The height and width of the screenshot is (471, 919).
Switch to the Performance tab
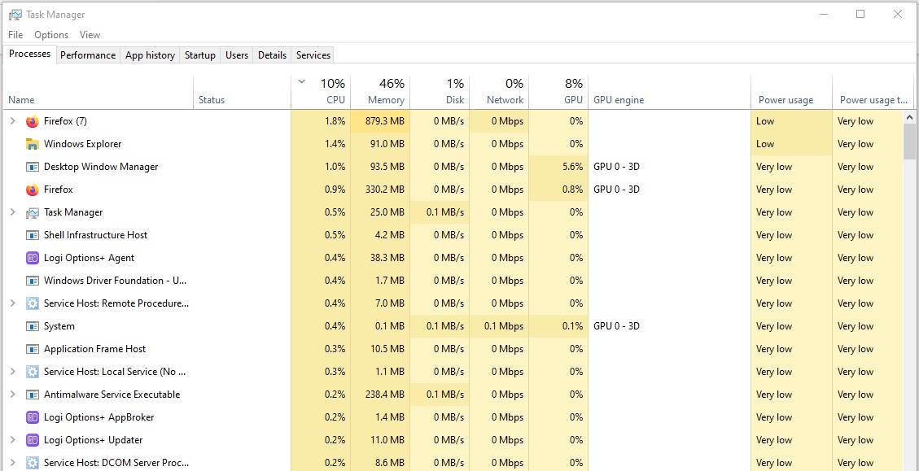[x=88, y=55]
